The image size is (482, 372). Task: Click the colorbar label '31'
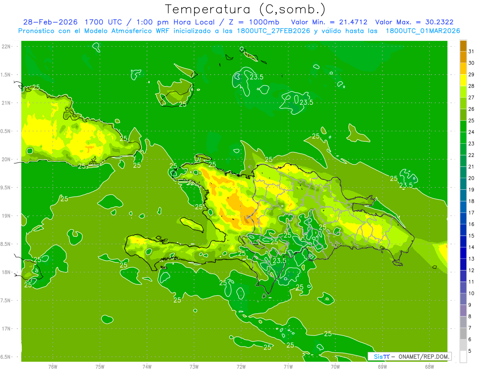click(472, 51)
